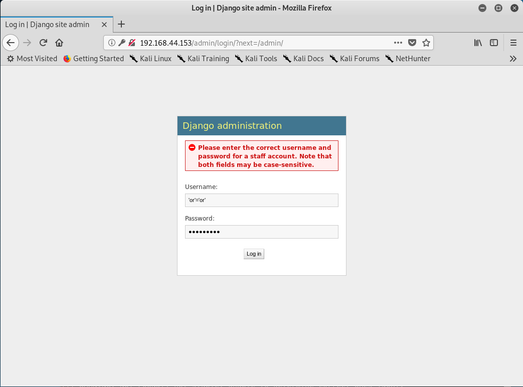Minimize the Firefox window
The height and width of the screenshot is (387, 523).
tap(482, 8)
